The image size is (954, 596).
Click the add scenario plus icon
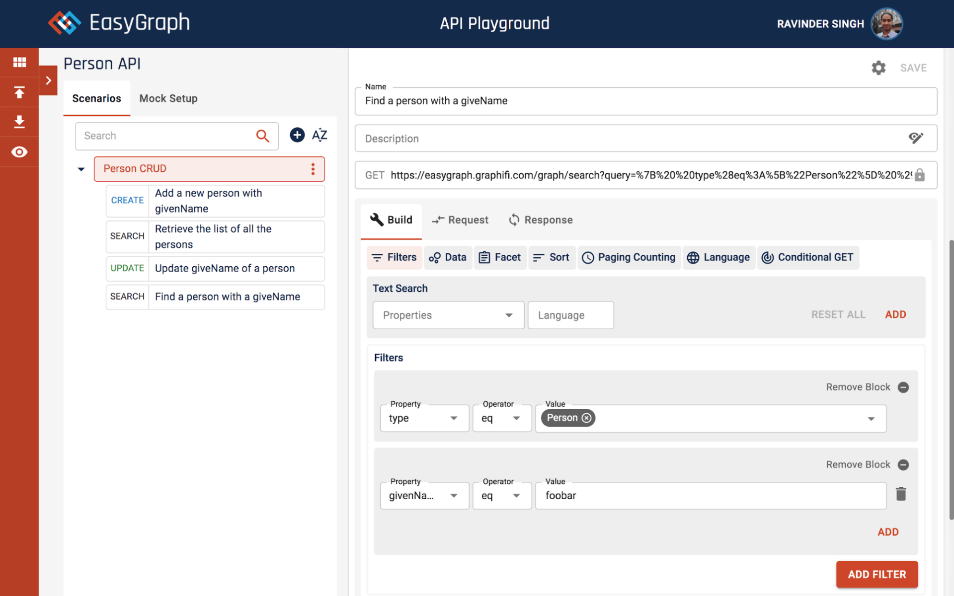point(297,135)
